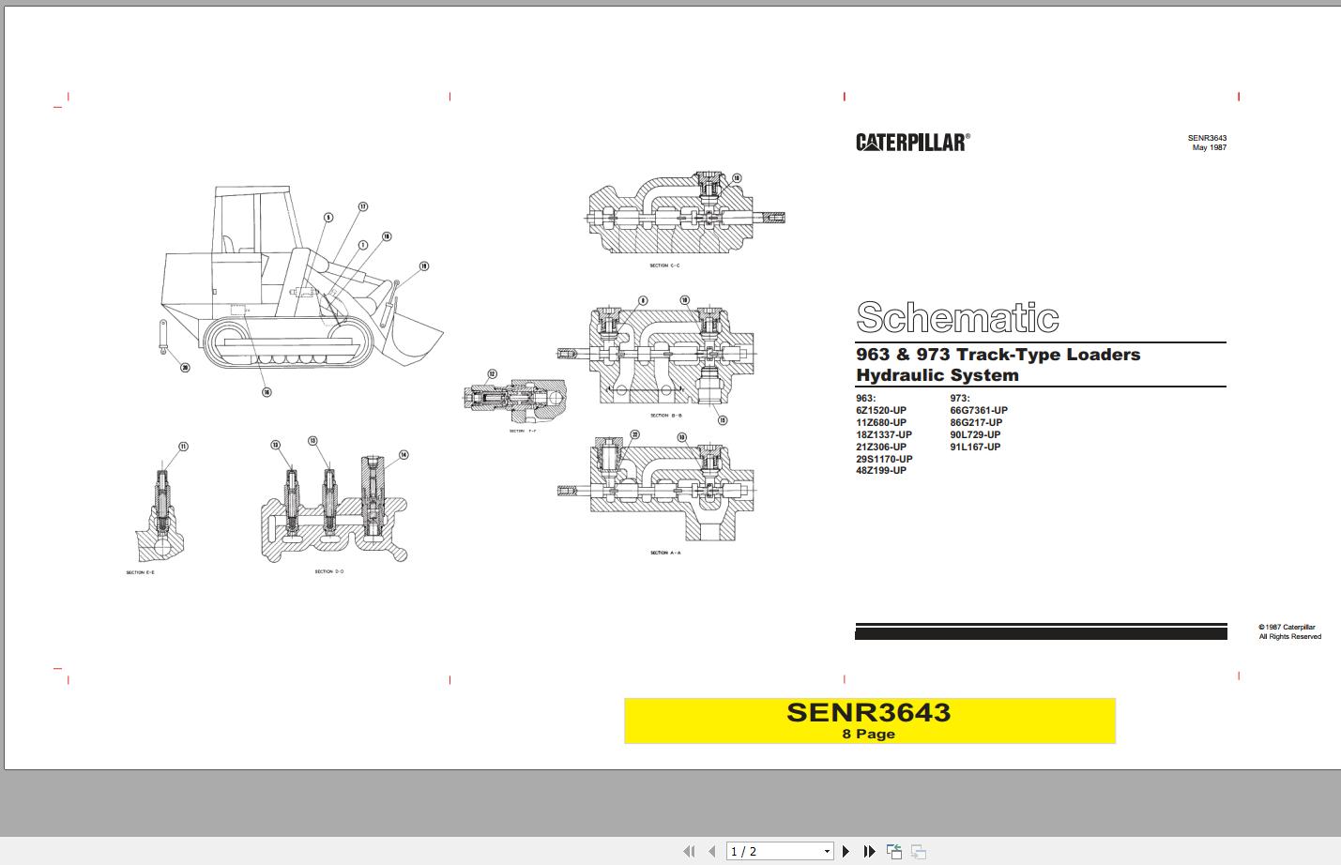Jump to the last page
This screenshot has height=865, width=1341.
click(869, 851)
